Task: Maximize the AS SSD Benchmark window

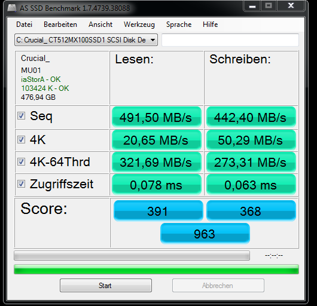Action: tap(269, 6)
